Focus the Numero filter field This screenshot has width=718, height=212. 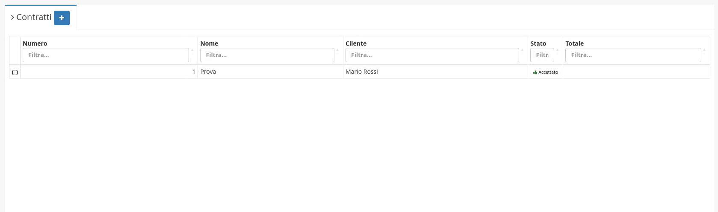point(106,55)
